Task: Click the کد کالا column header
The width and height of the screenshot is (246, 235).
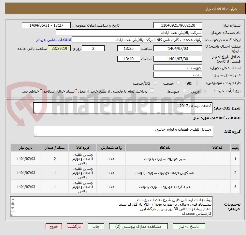Action: click(x=217, y=148)
